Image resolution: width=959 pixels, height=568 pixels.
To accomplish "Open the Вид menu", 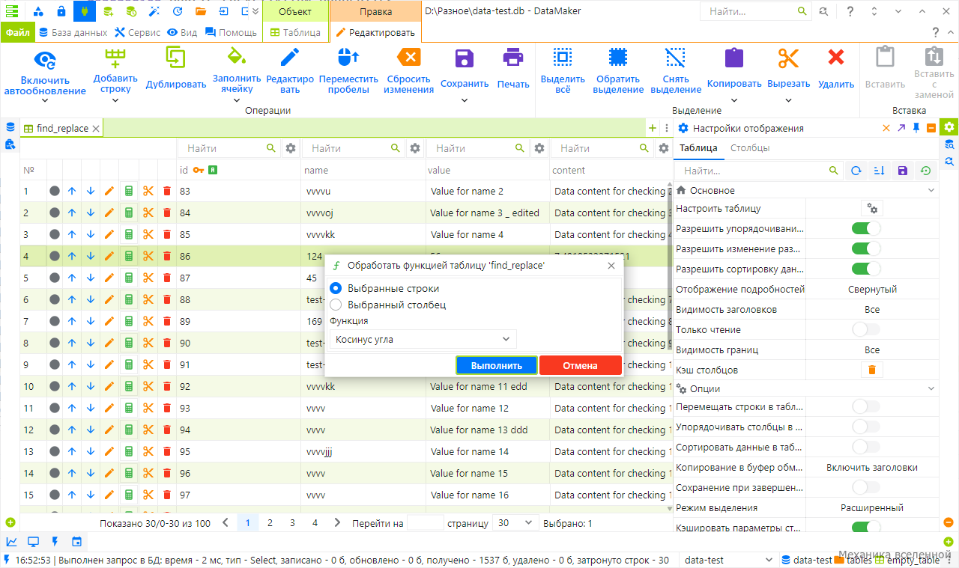I will 182,33.
